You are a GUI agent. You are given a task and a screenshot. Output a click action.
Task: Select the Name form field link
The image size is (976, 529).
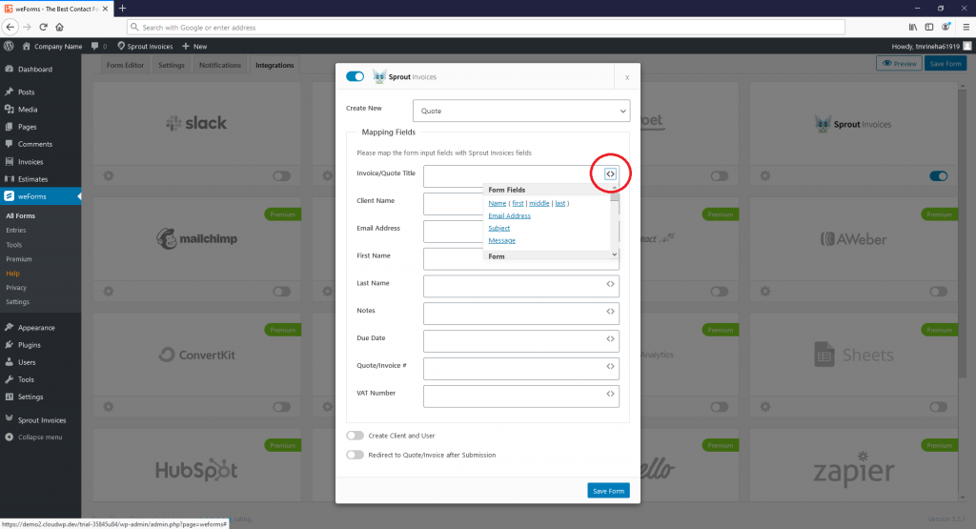tap(498, 204)
